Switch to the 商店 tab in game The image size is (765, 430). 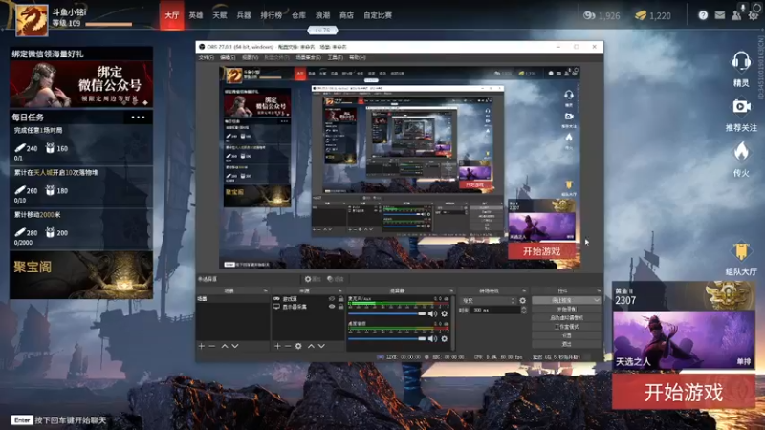(346, 15)
